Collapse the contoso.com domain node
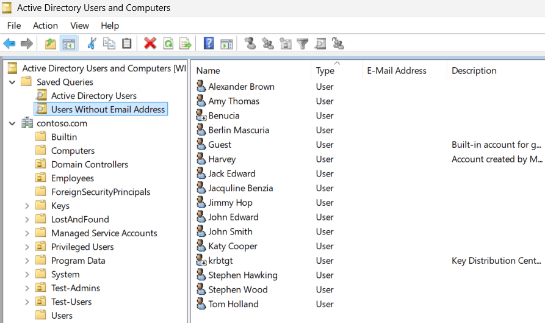The width and height of the screenshot is (545, 323). tap(12, 123)
